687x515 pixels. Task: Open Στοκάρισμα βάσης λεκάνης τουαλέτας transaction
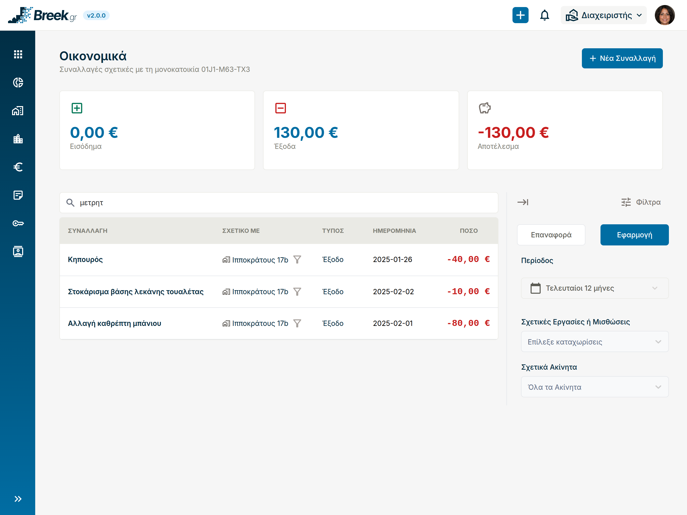[x=136, y=292]
